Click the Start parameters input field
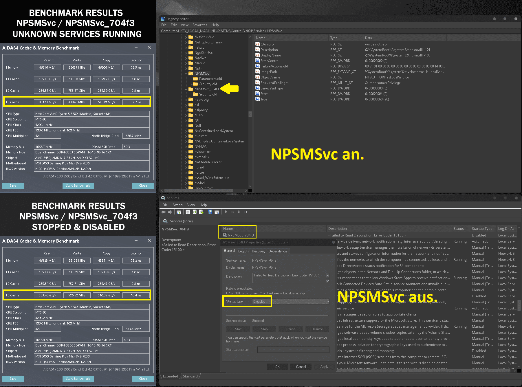Viewport: 522px width, 387px height. coord(293,350)
